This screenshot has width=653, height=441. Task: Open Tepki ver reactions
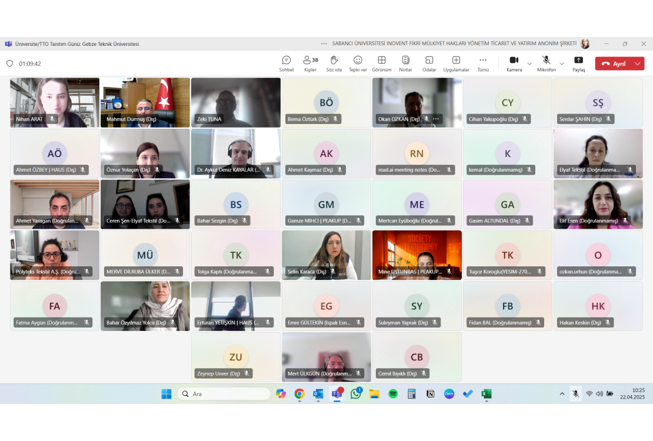tap(358, 63)
